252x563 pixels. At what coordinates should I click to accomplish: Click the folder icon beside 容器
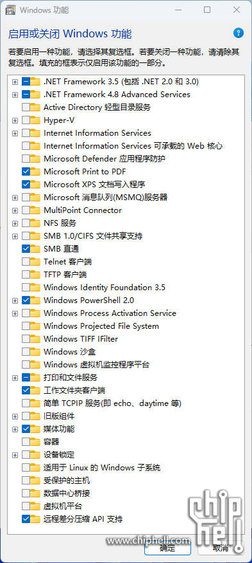[35, 442]
